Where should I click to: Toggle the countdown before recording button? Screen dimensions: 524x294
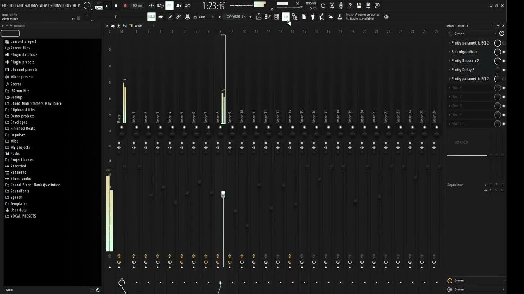pyautogui.click(x=169, y=6)
